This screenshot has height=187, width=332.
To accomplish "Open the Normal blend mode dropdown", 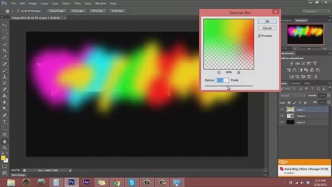I will coord(293,96).
